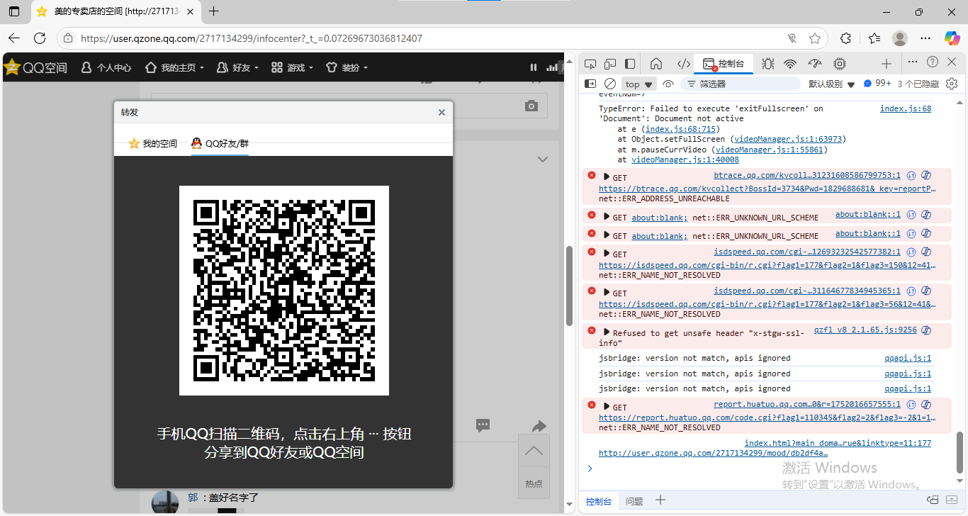Open the Copilot sidebar icon
The image size is (968, 516).
(952, 38)
